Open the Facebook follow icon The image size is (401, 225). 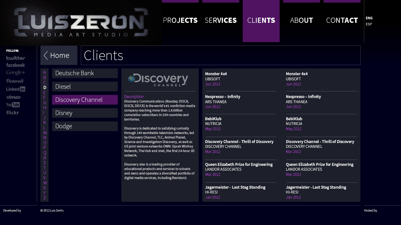point(15,65)
